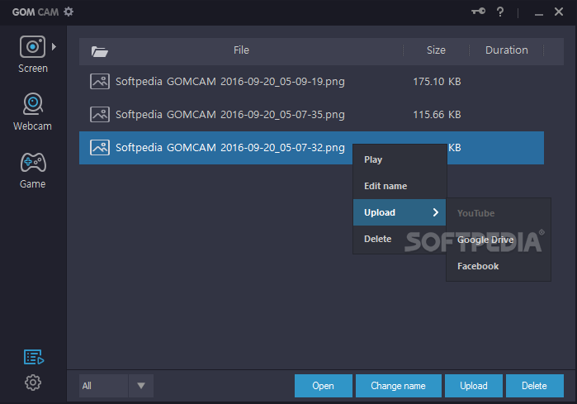Click the Open button
Viewport: 577px width, 404px height.
click(x=323, y=386)
